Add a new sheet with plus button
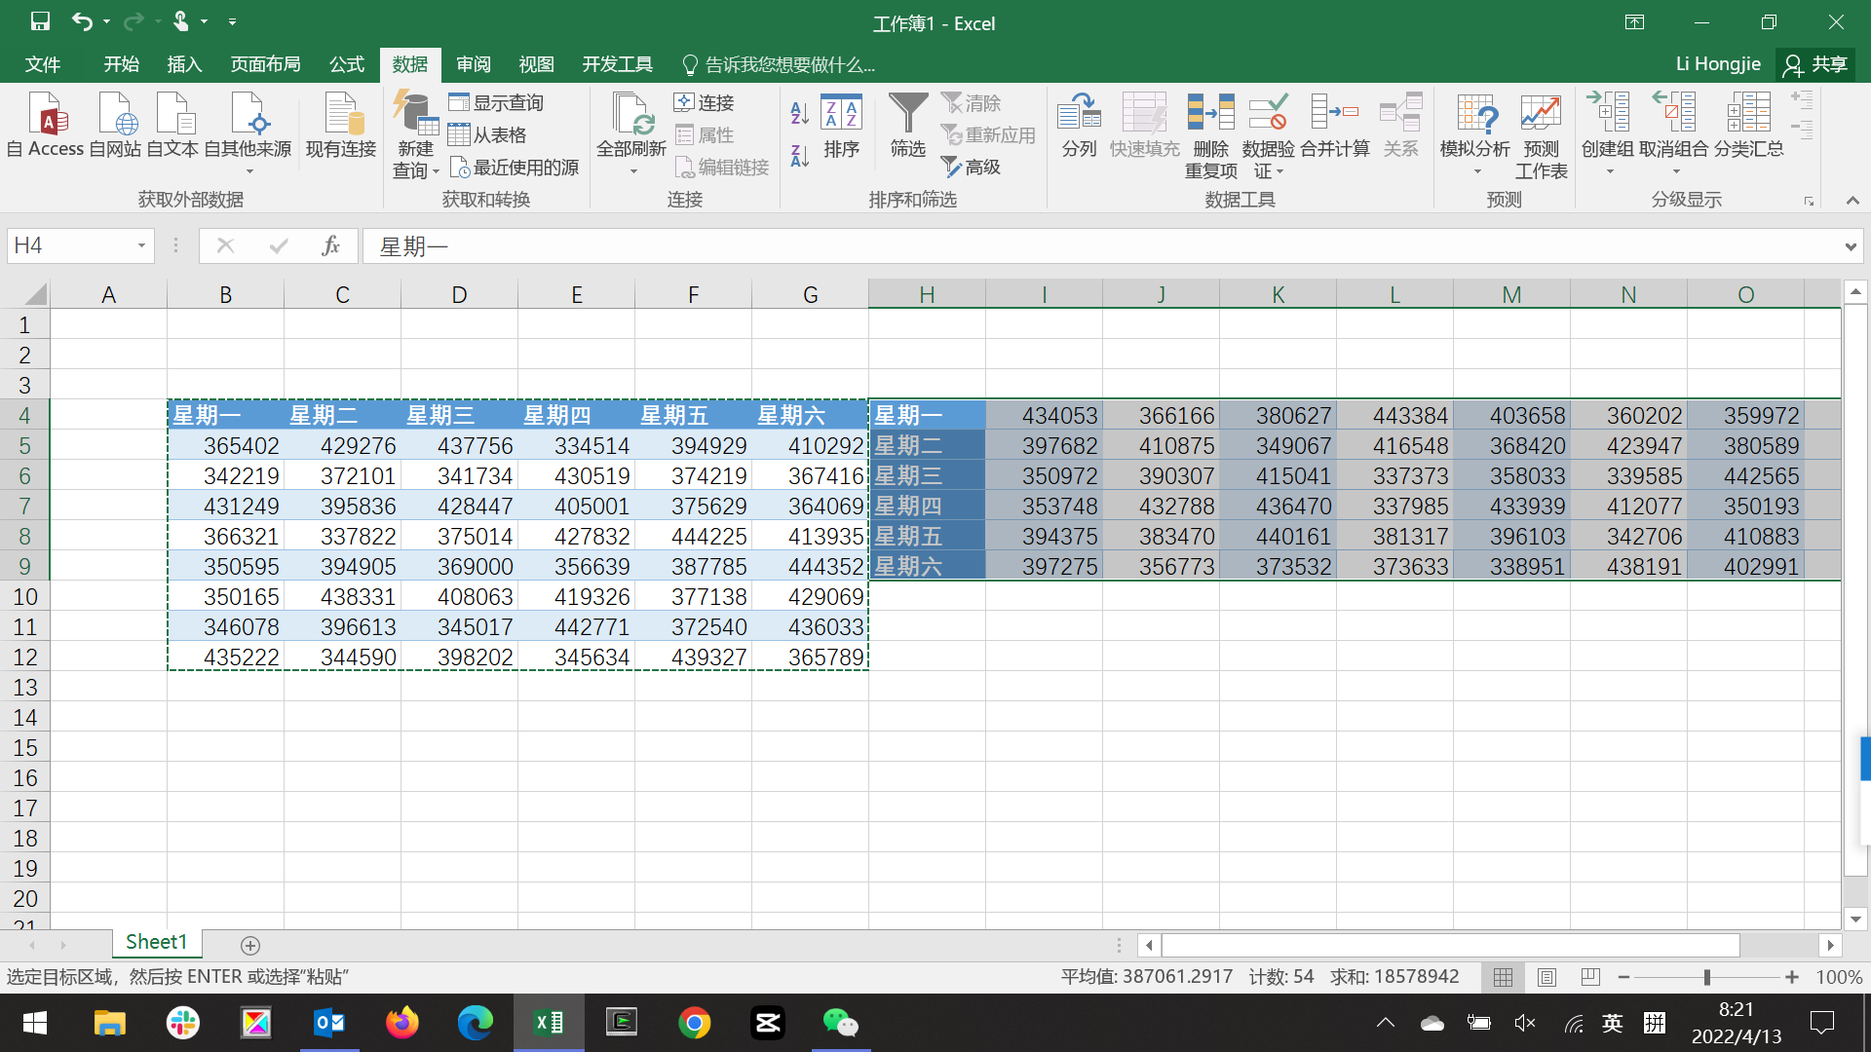This screenshot has width=1871, height=1052. tap(249, 945)
